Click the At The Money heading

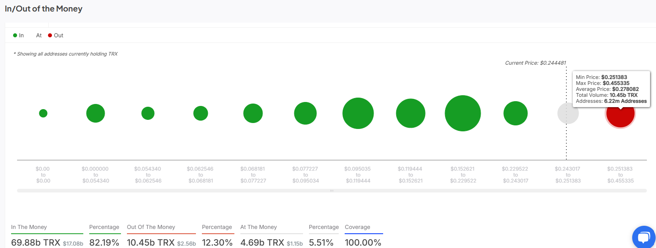pyautogui.click(x=259, y=227)
